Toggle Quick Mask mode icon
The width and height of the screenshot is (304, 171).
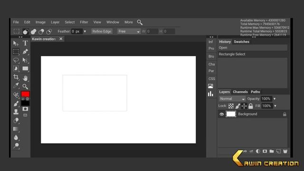pos(25,109)
